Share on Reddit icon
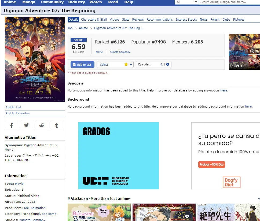The height and width of the screenshot is (221, 260). 41,125
